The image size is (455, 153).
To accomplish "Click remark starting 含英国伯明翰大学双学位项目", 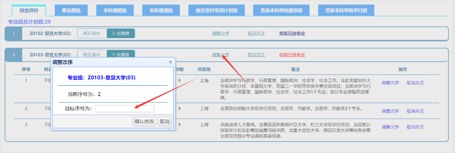I will coord(292,108).
